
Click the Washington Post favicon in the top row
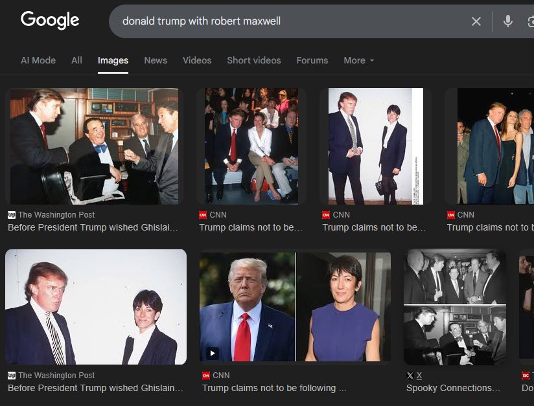point(12,215)
